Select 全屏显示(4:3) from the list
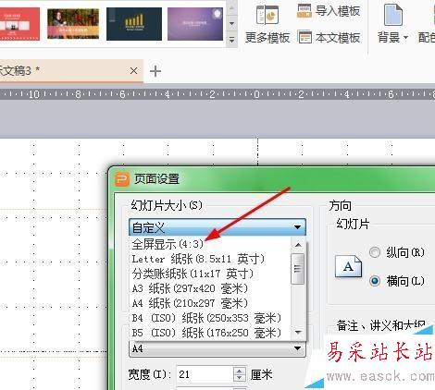 point(210,244)
